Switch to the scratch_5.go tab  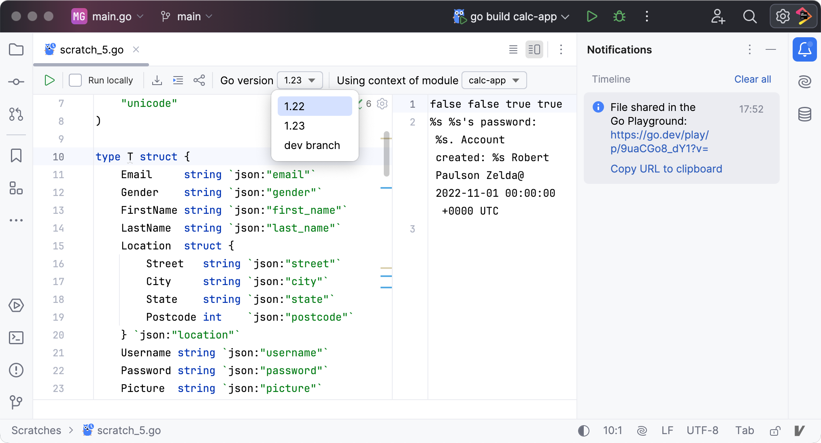[x=92, y=49]
